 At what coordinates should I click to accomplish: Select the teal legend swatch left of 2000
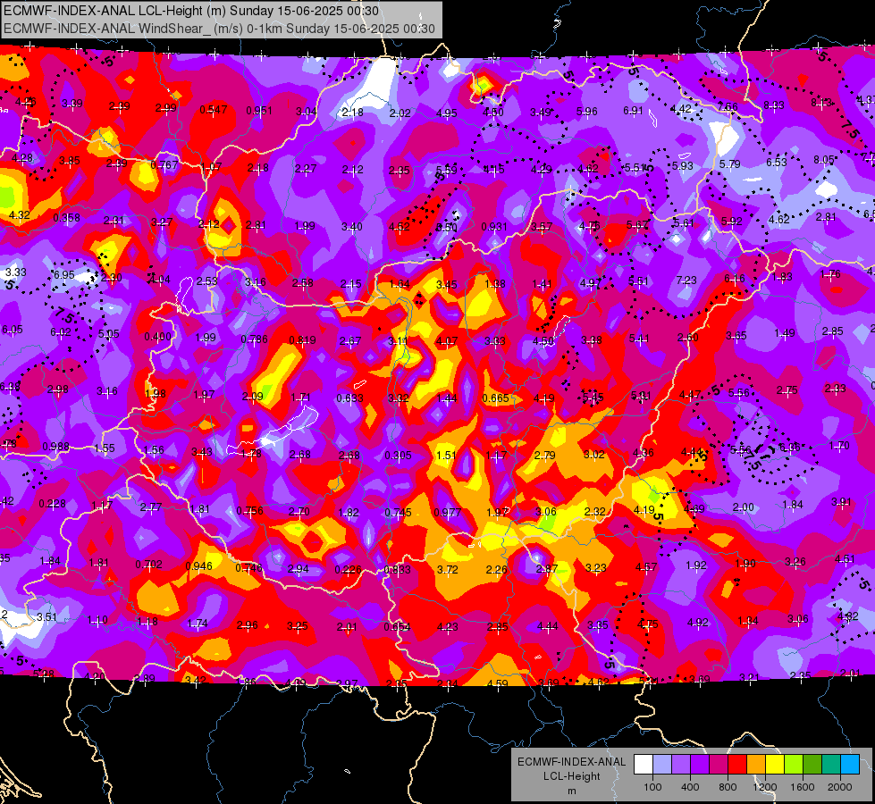(x=831, y=765)
